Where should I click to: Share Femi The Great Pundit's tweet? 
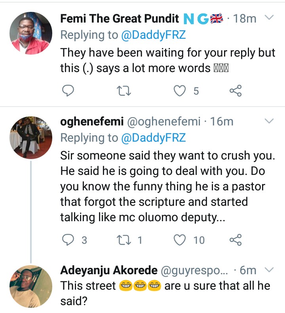point(236,91)
